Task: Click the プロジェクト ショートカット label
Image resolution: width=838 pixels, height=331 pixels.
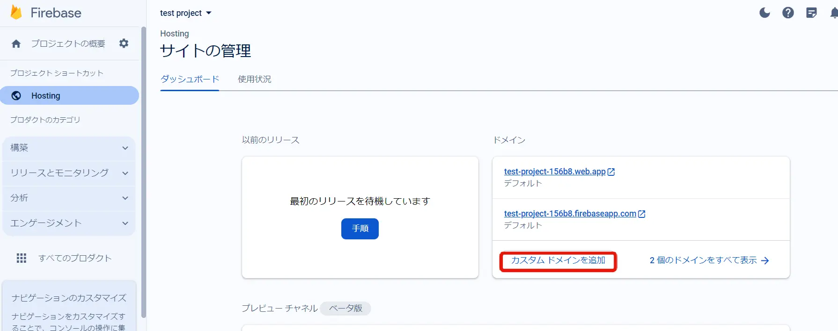Action: click(57, 73)
